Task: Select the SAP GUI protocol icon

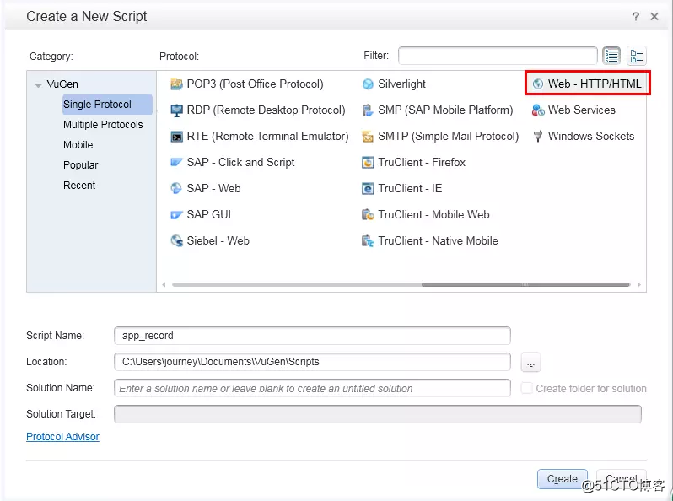Action: click(176, 214)
